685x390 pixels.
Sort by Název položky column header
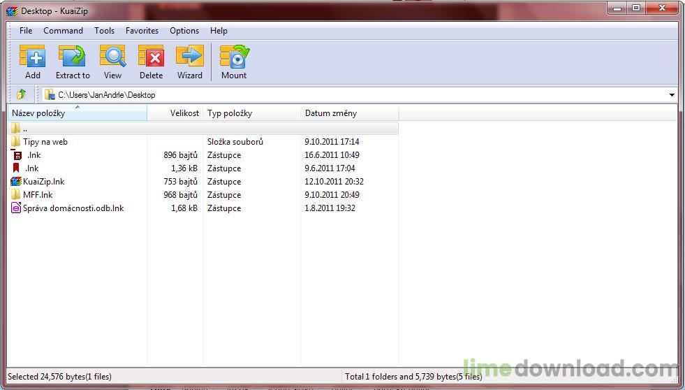point(78,113)
